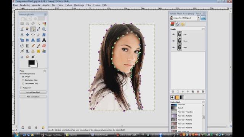The width and height of the screenshot is (244, 137).
Task: Select the Clone stamp tool
Action: pos(33,51)
